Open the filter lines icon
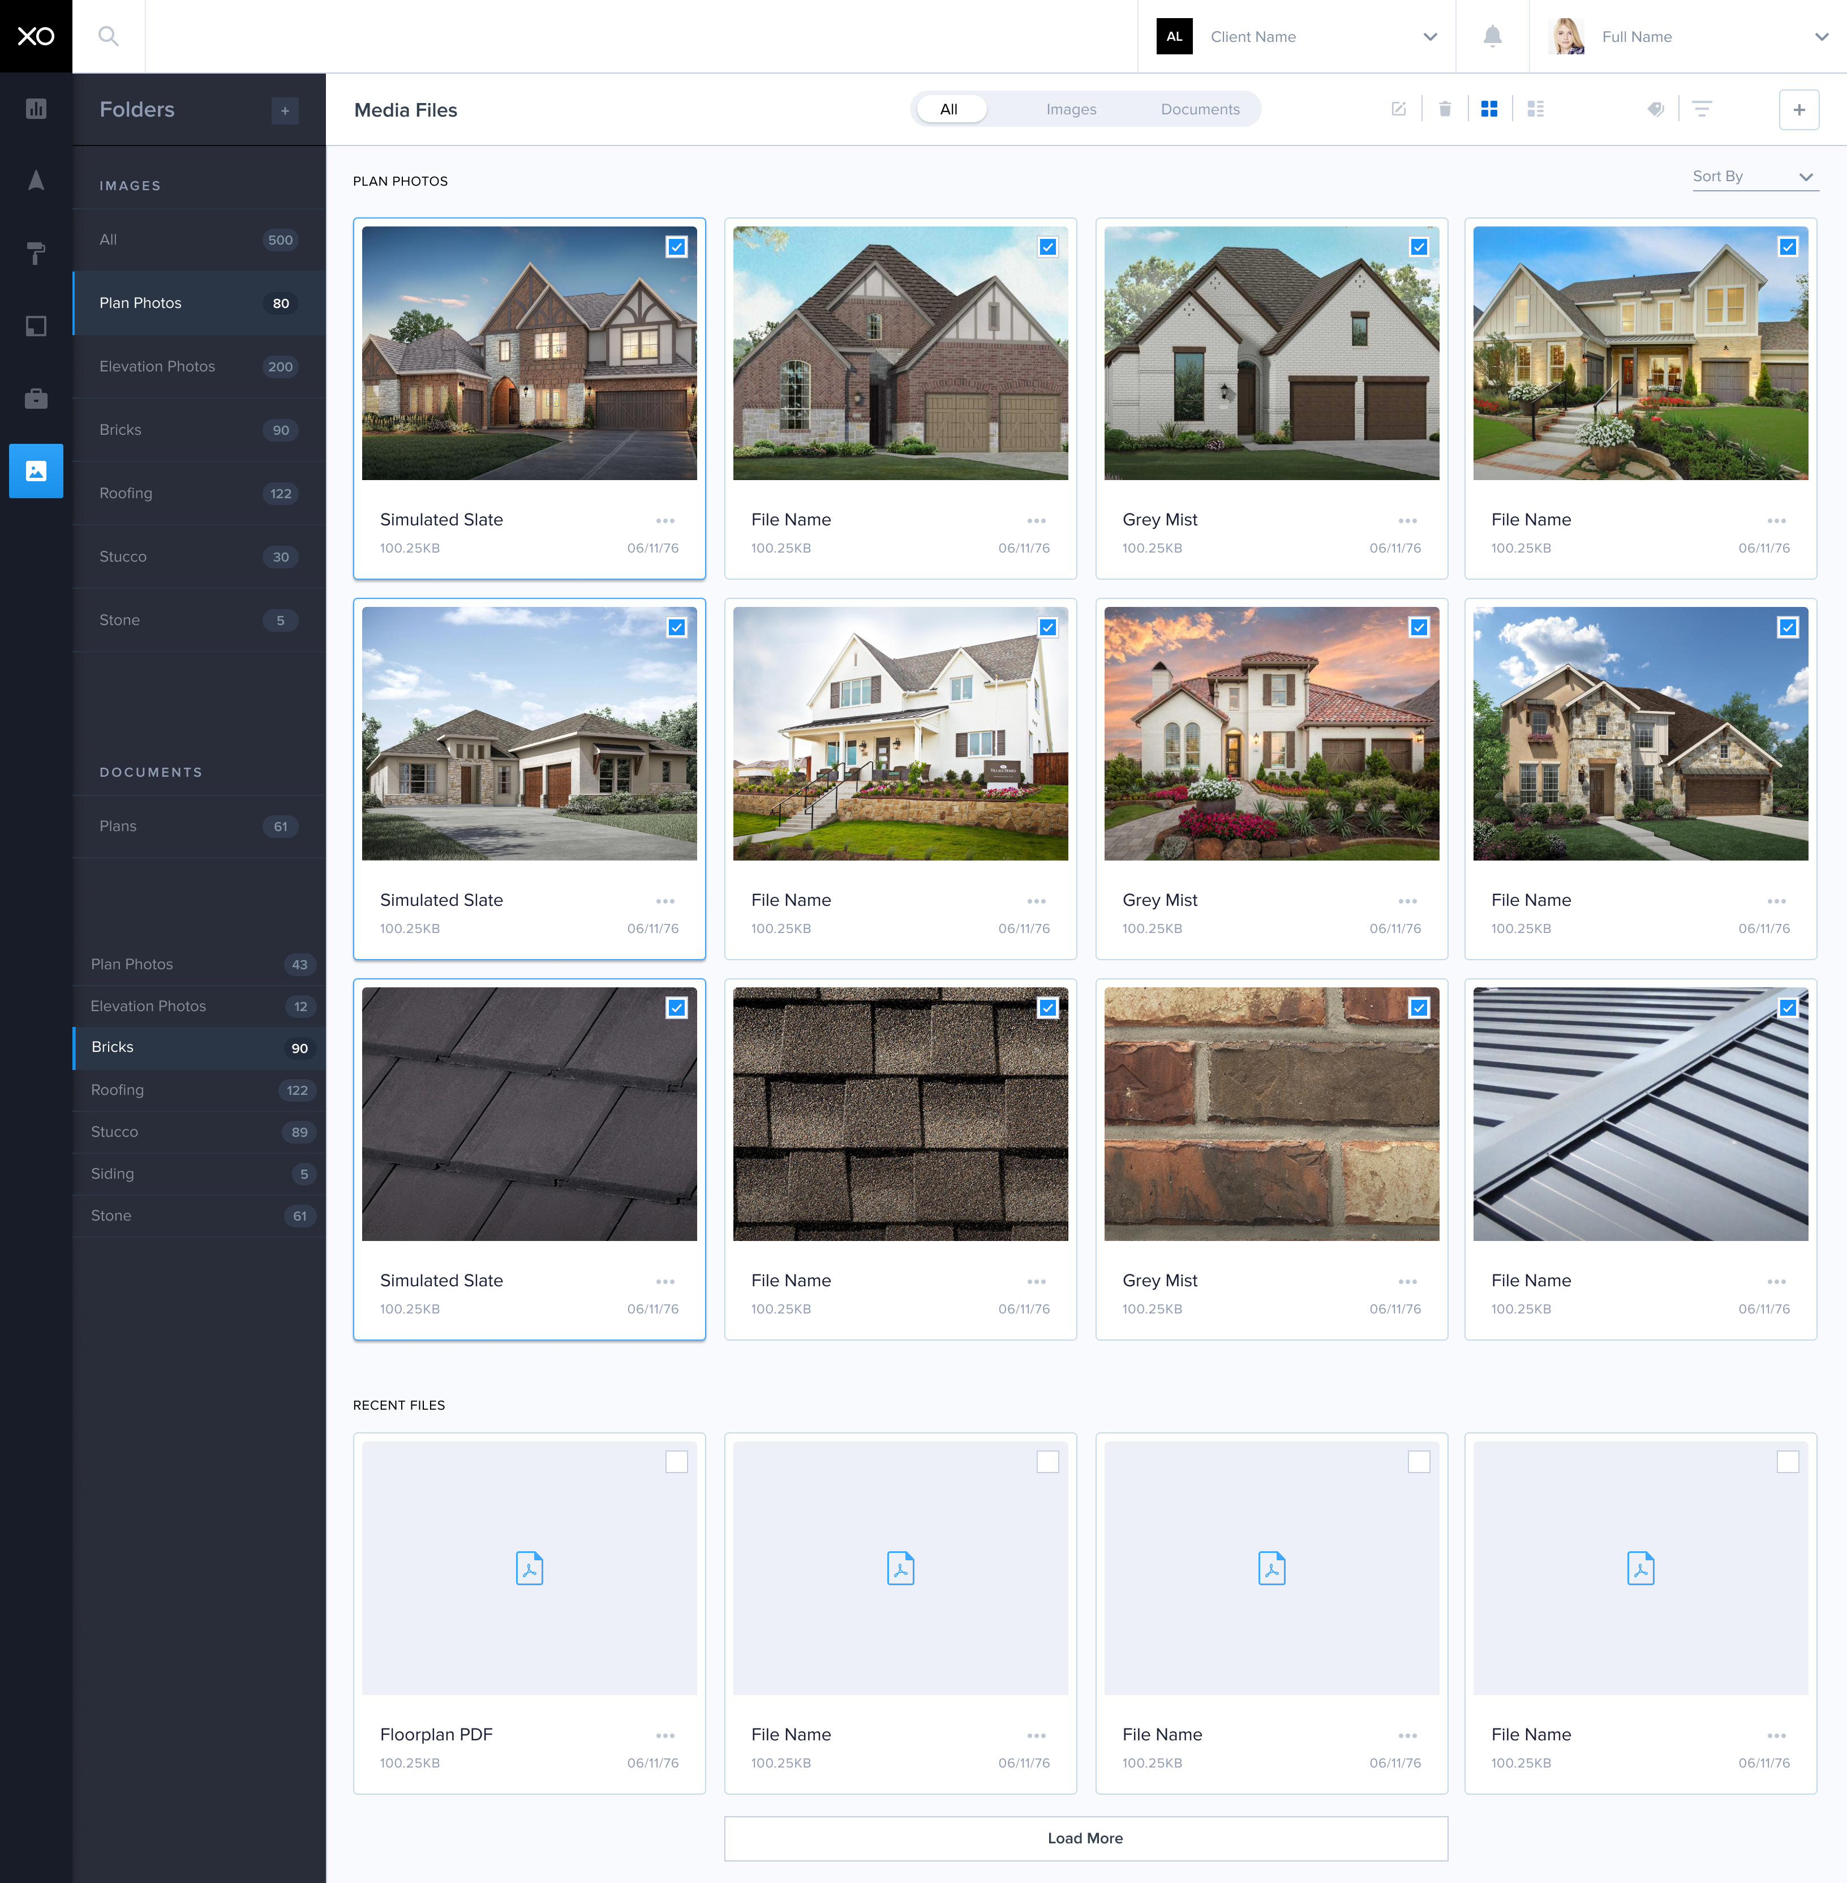The width and height of the screenshot is (1847, 1883). [1702, 110]
